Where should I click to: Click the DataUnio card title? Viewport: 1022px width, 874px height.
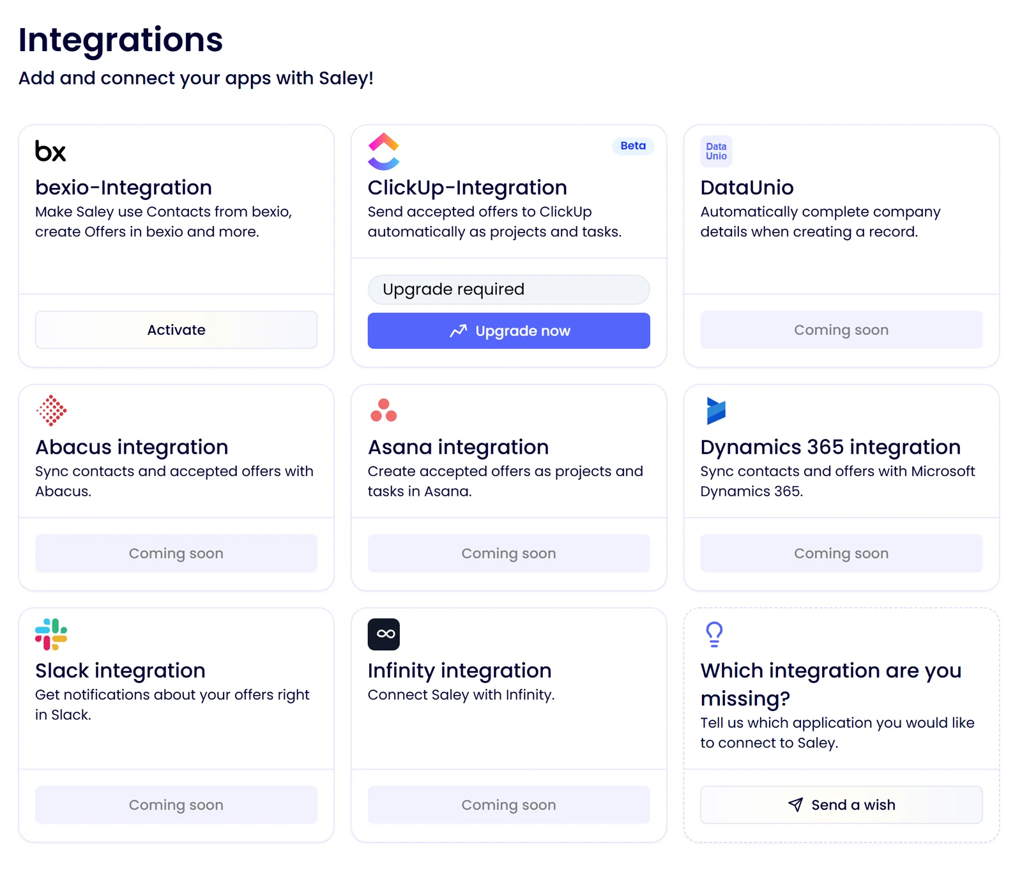click(747, 188)
